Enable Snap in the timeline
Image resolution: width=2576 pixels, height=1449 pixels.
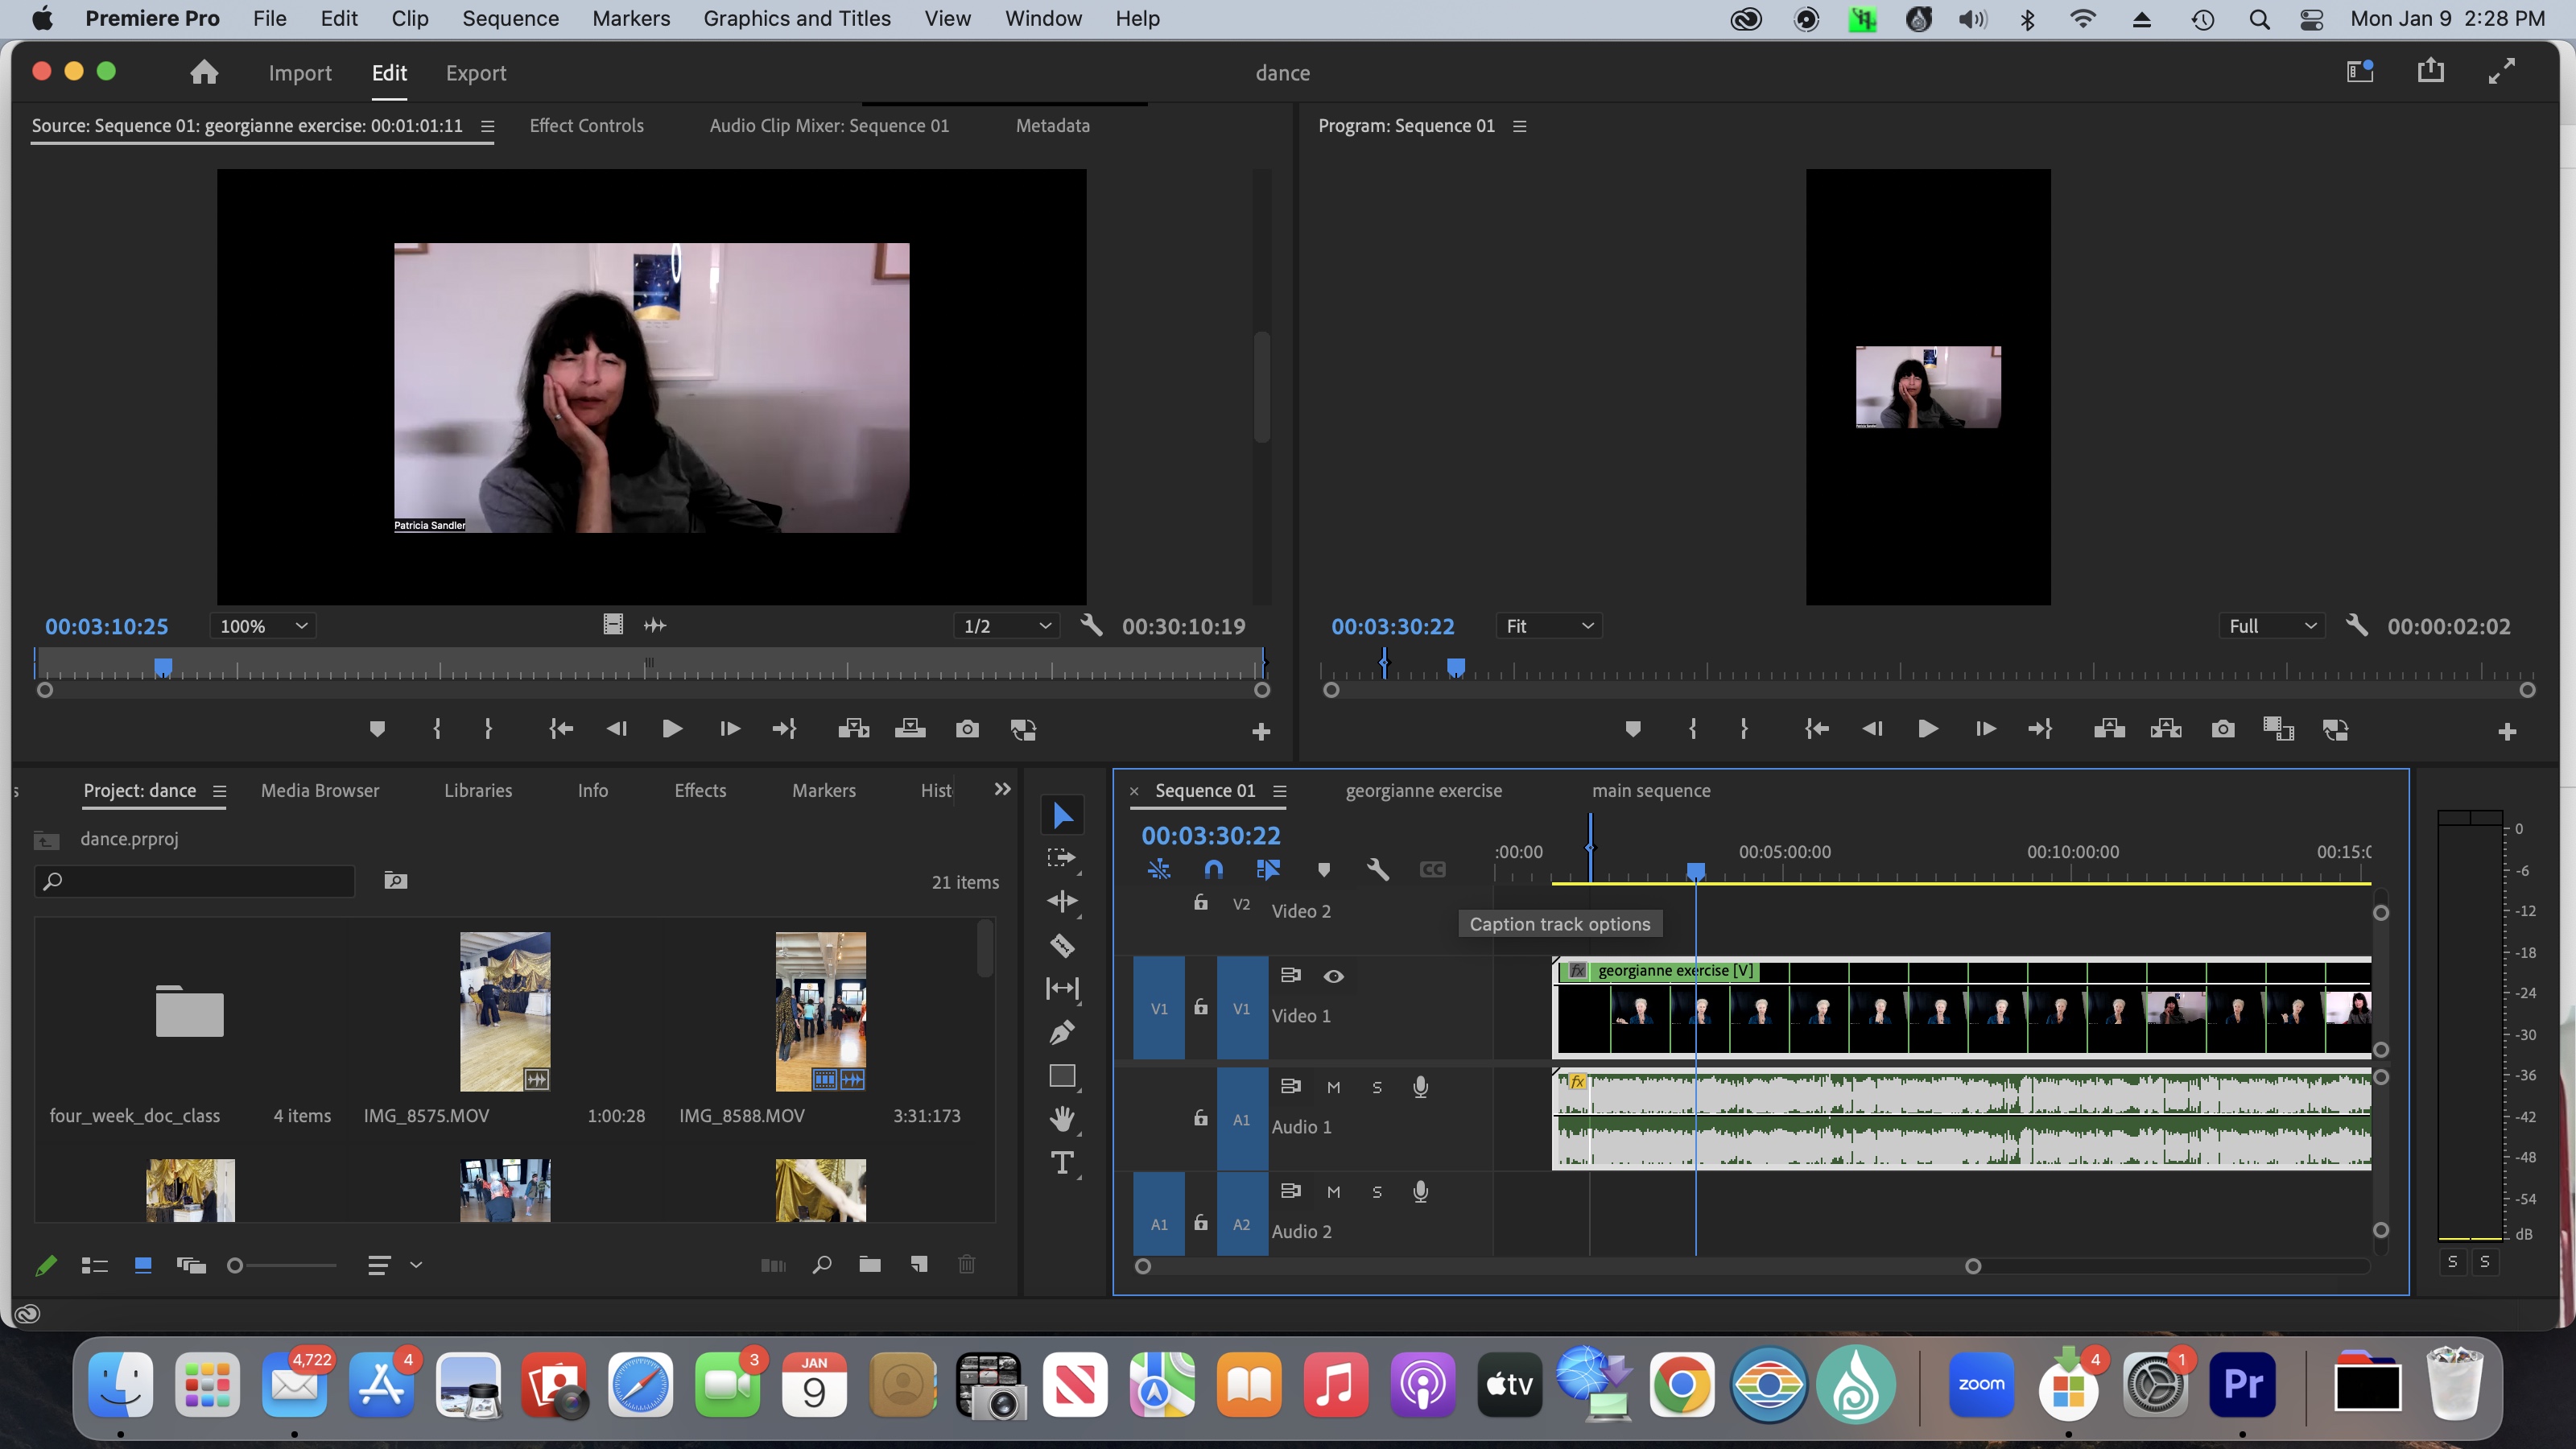pyautogui.click(x=1214, y=869)
